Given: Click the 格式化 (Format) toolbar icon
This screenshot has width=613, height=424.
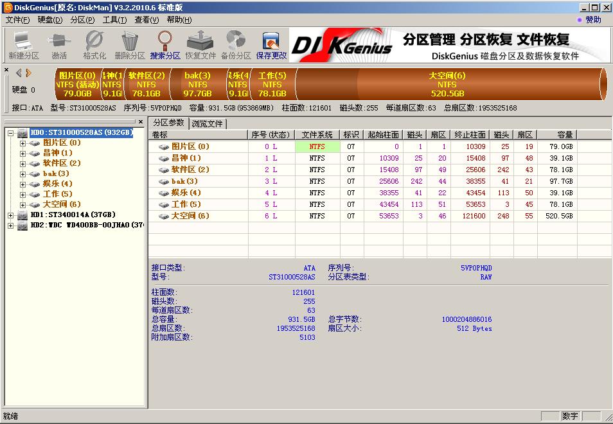Looking at the screenshot, I should click(x=94, y=46).
